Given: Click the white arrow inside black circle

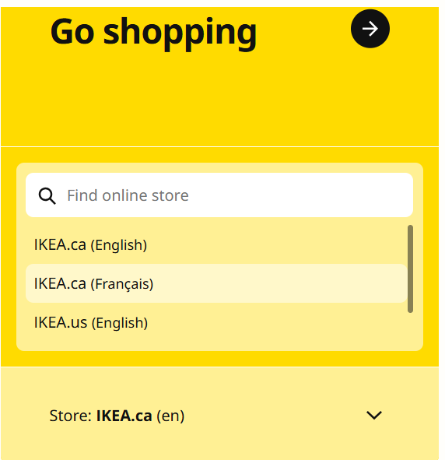Looking at the screenshot, I should (x=370, y=29).
